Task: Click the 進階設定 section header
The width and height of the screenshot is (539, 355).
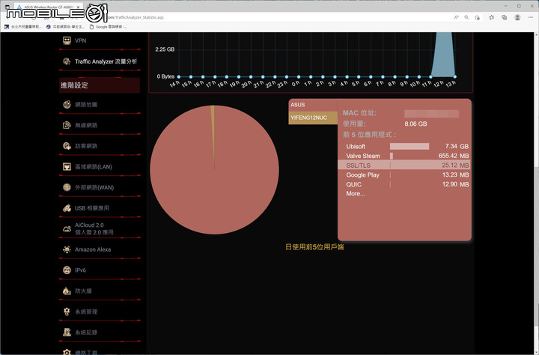Action: [x=100, y=85]
